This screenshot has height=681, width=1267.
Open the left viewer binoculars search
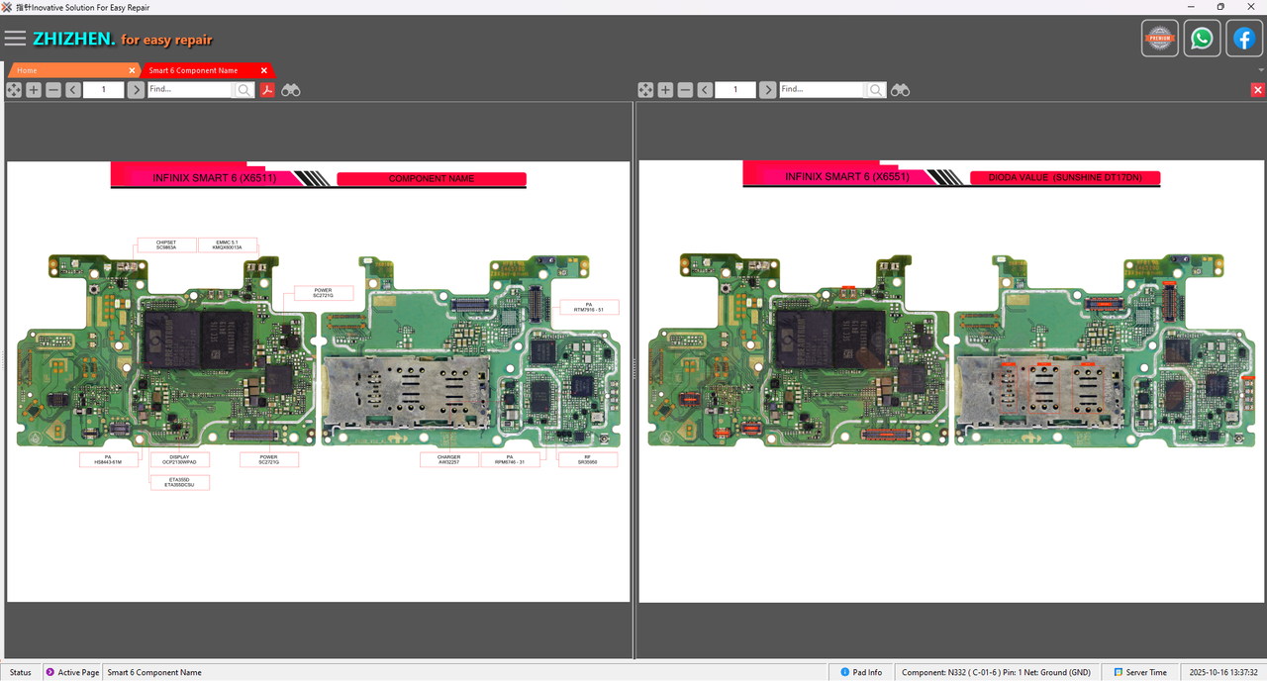tap(291, 90)
